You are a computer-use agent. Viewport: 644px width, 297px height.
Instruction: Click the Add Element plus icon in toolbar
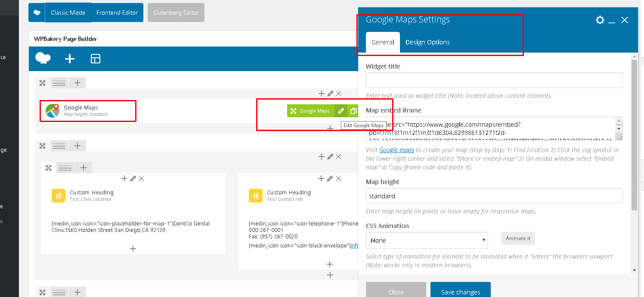[70, 59]
